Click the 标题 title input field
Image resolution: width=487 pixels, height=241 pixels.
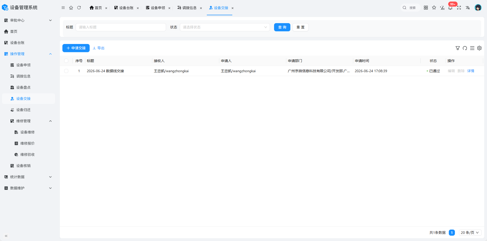click(121, 27)
